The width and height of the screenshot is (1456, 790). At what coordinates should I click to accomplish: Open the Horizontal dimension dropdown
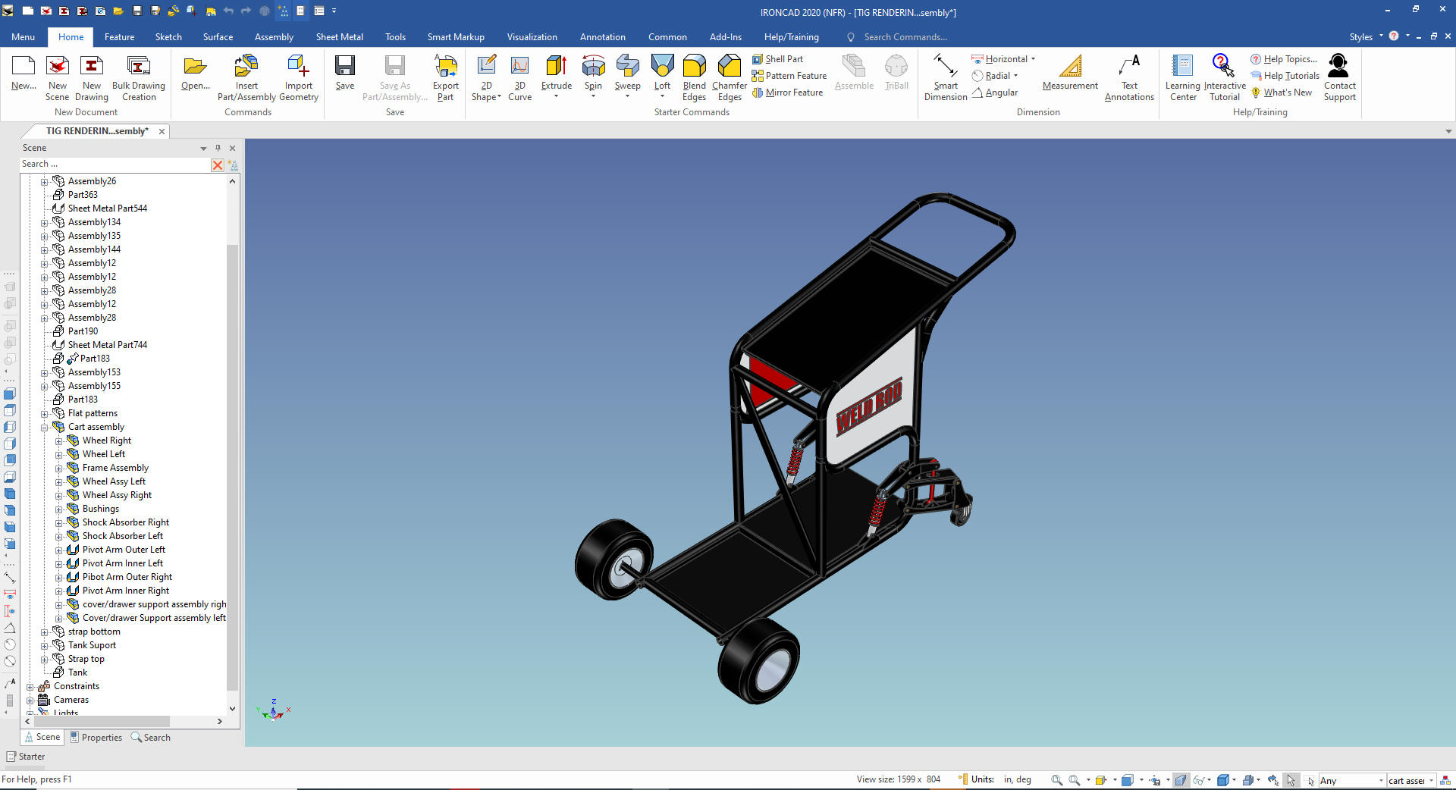[x=1033, y=59]
